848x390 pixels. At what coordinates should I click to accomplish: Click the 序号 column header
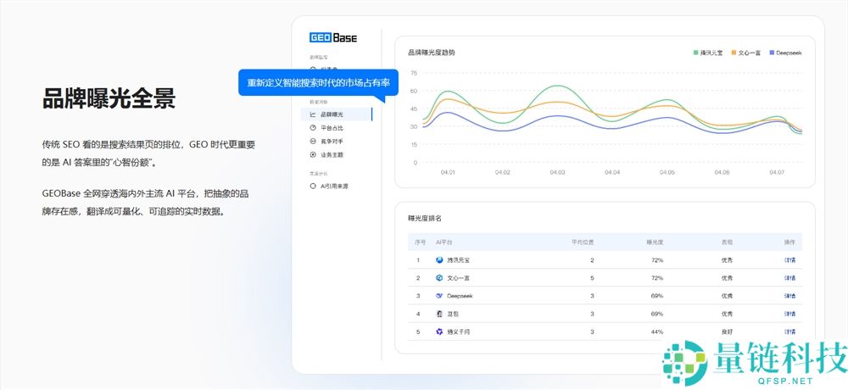(x=421, y=242)
